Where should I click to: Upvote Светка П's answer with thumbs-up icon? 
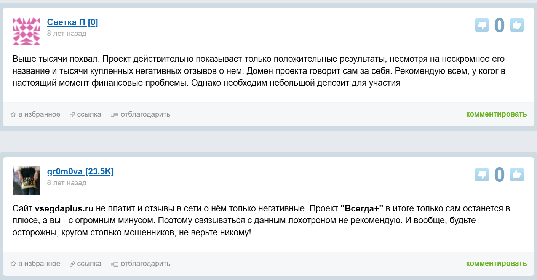tap(517, 25)
